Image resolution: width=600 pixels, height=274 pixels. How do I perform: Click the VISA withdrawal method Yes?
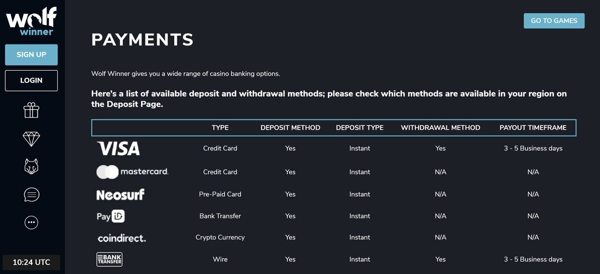click(x=441, y=148)
